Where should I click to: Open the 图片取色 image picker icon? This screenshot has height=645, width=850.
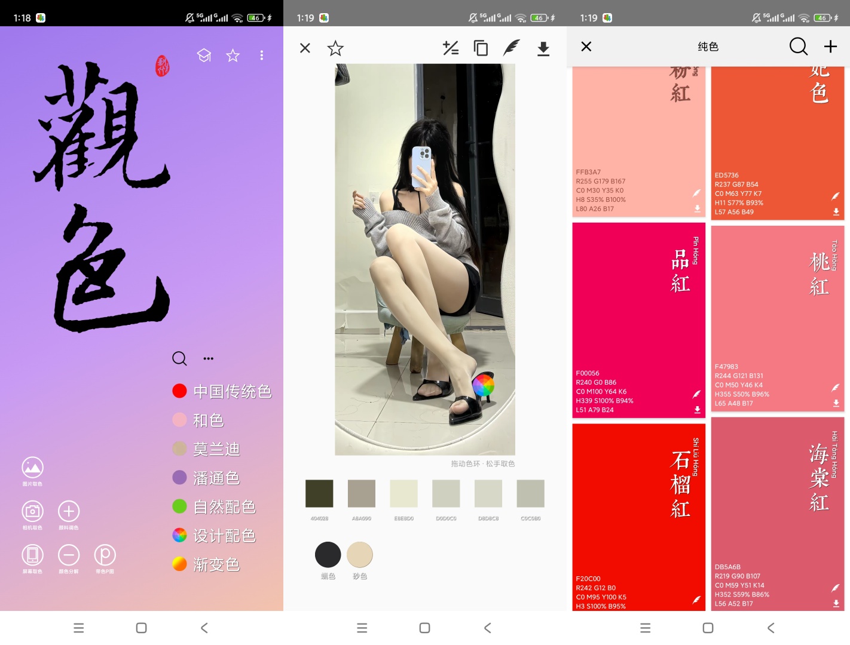coord(32,468)
